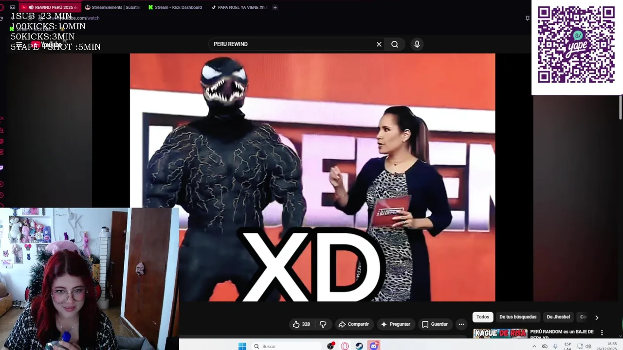Click the YouTube page vertical scrollbar
Viewport: 623px width, 350px height.
[x=620, y=107]
